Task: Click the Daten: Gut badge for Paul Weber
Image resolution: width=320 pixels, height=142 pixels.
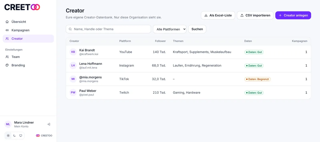Action: 254,93
